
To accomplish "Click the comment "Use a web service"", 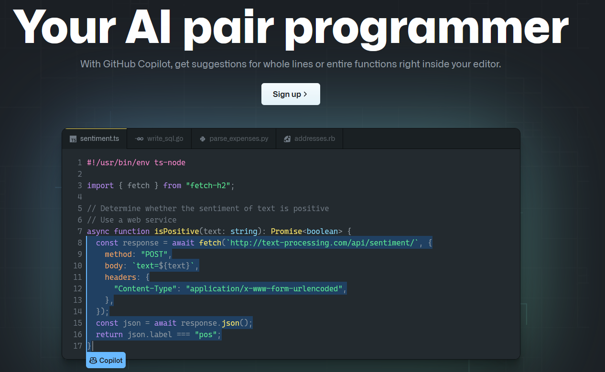I will (132, 220).
